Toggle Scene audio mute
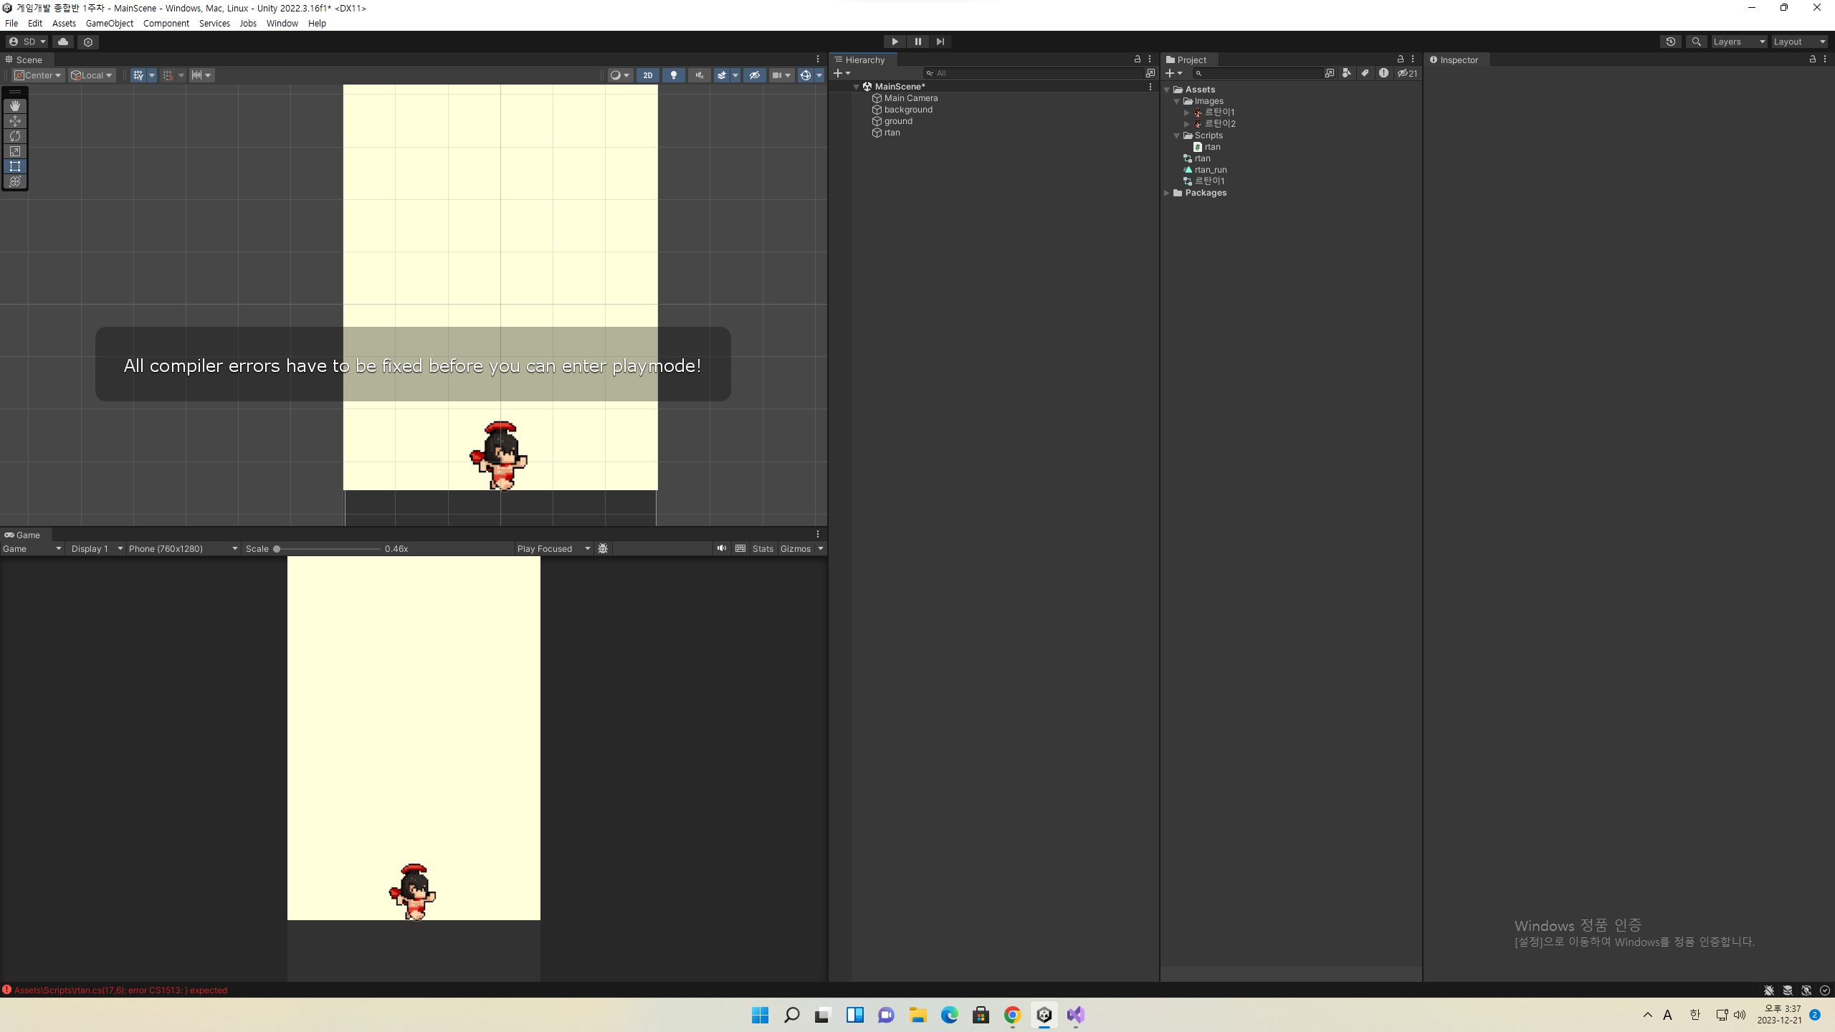1835x1032 pixels. click(x=700, y=75)
